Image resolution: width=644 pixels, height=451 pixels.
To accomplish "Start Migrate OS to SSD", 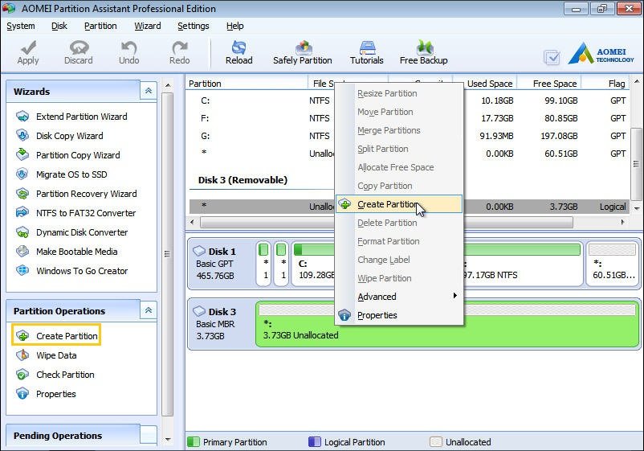I will pos(71,174).
